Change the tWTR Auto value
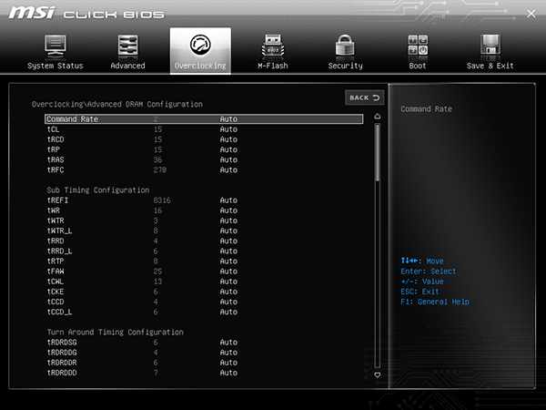 (228, 220)
